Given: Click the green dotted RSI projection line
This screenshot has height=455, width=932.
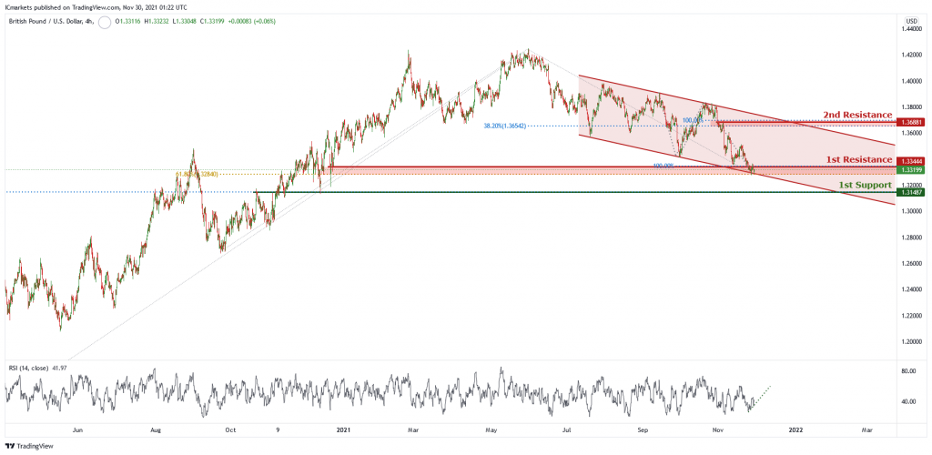Looking at the screenshot, I should (761, 395).
